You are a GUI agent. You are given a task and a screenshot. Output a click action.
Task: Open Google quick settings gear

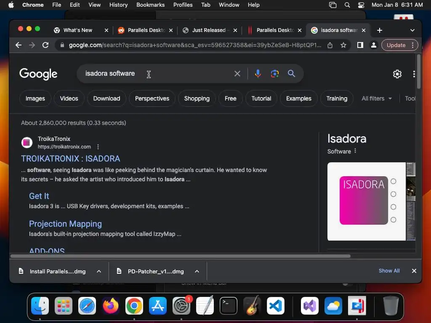pyautogui.click(x=397, y=74)
